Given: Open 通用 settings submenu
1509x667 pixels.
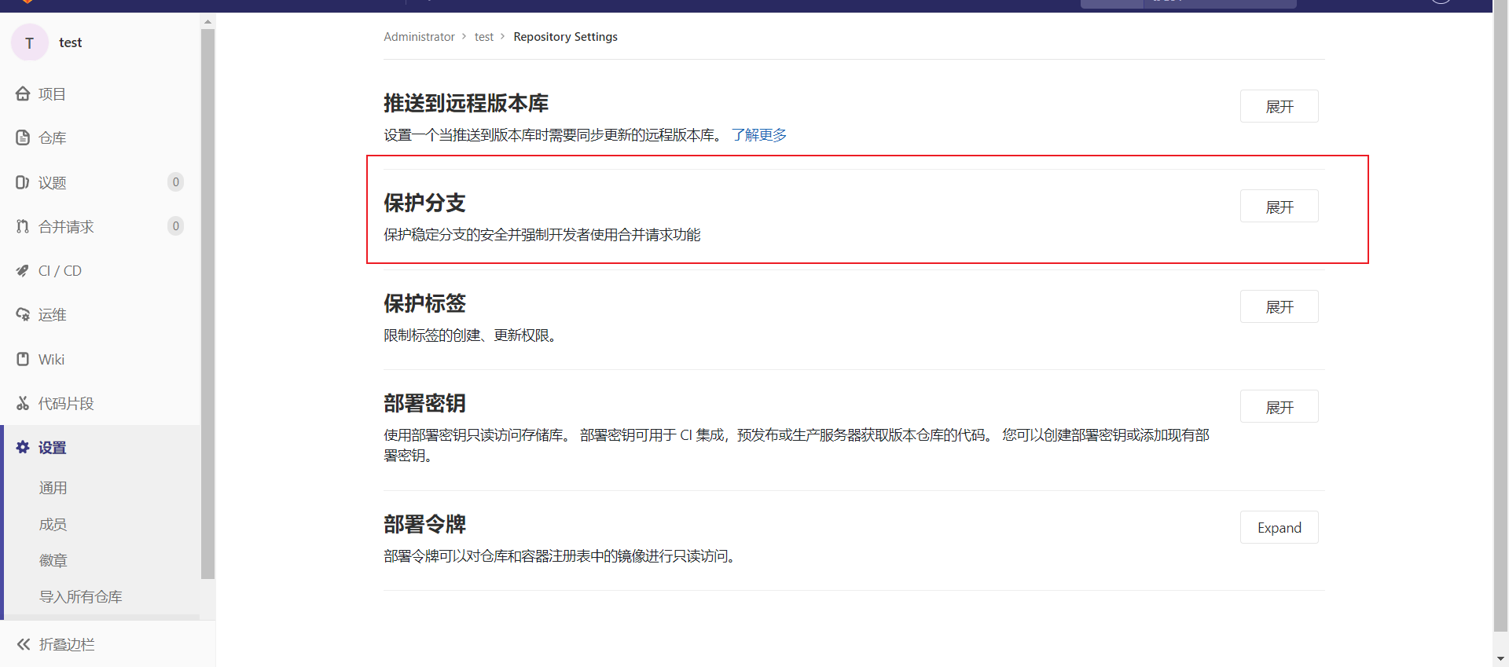Looking at the screenshot, I should [53, 488].
